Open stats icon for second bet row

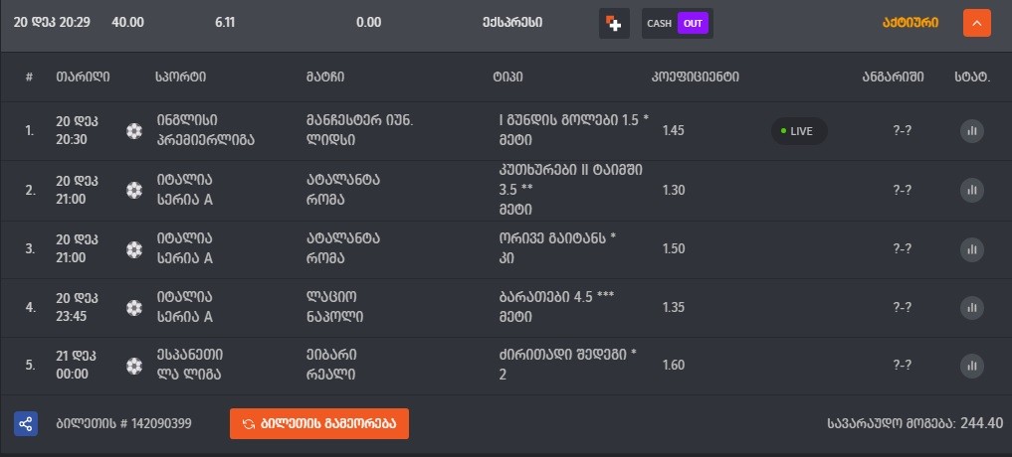[972, 190]
